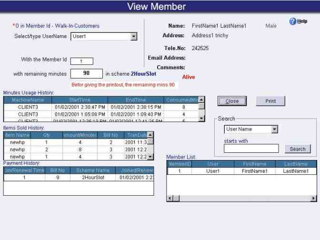
Task: Select first CLIENT3 row in usage history
Action: click(x=28, y=108)
